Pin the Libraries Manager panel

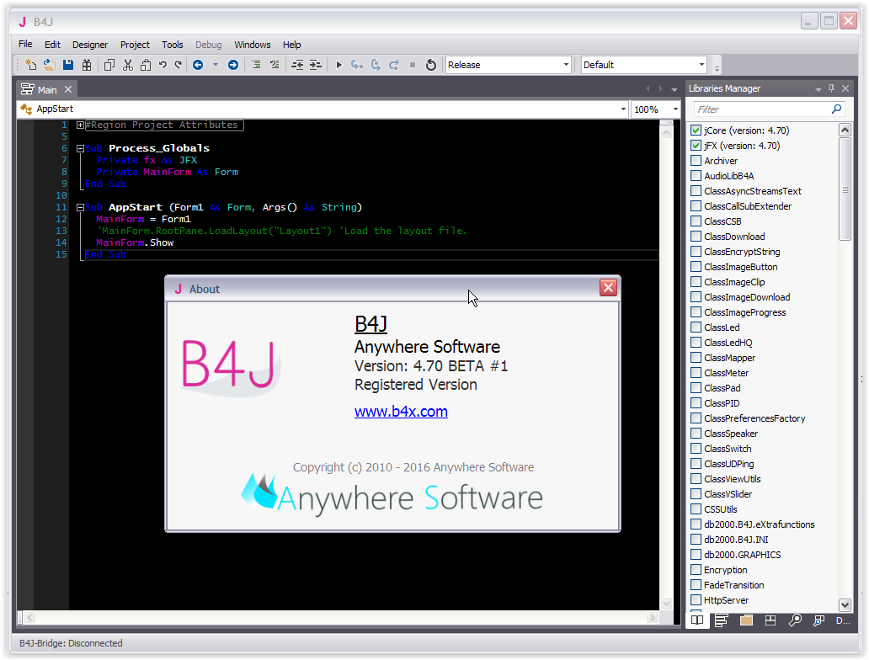831,88
